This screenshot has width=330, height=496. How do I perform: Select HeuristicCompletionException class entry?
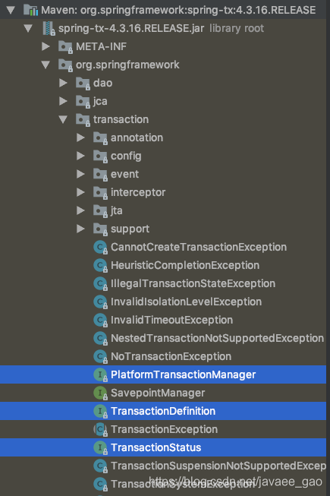pyautogui.click(x=185, y=265)
